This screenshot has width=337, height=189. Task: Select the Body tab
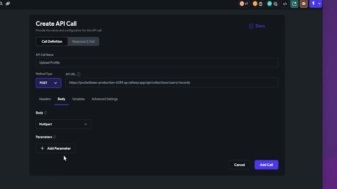tap(61, 99)
